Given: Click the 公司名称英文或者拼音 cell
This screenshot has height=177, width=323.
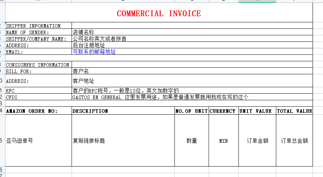Looking at the screenshot, I should pyautogui.click(x=192, y=39).
